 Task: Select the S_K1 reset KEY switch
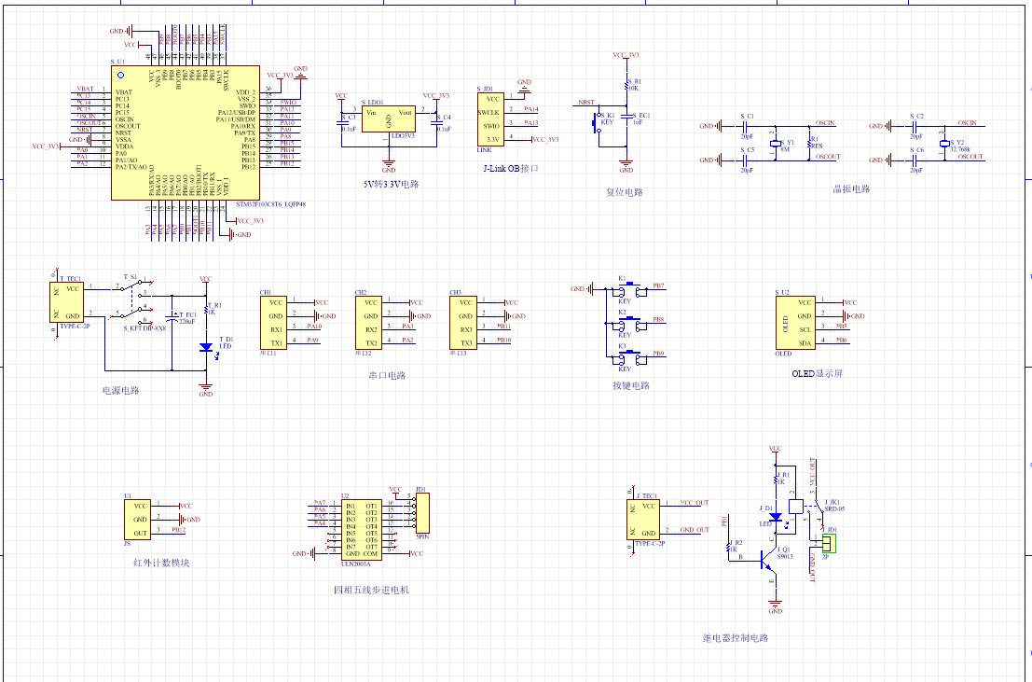(599, 122)
